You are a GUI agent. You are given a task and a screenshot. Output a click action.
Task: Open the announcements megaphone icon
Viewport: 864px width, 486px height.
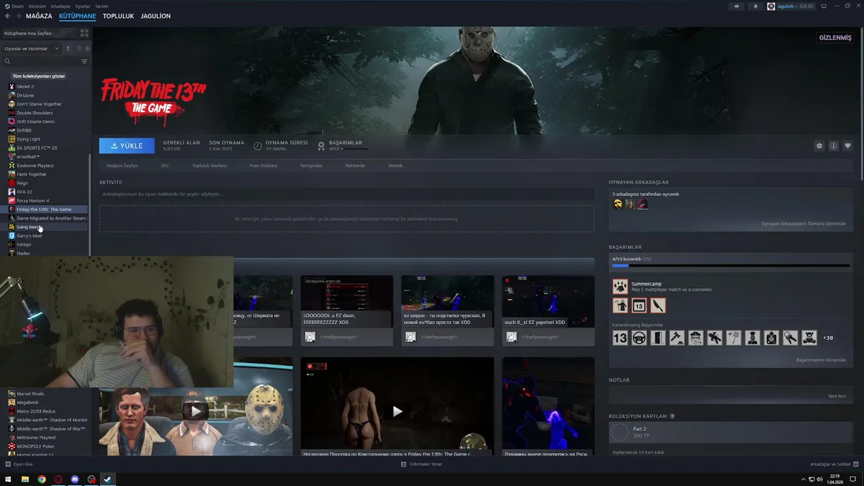[736, 6]
